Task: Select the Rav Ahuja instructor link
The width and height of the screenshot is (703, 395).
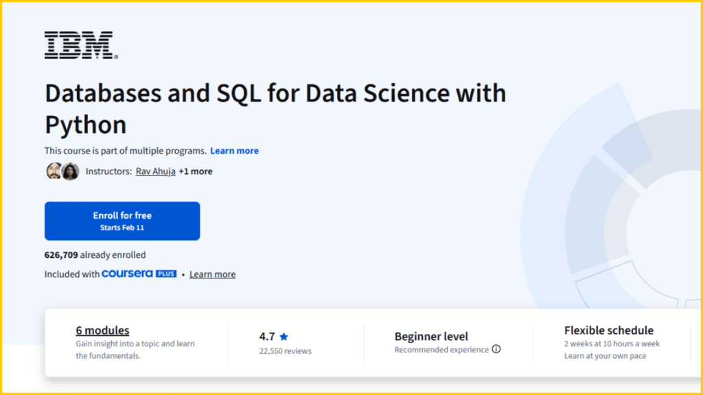Action: [x=155, y=171]
